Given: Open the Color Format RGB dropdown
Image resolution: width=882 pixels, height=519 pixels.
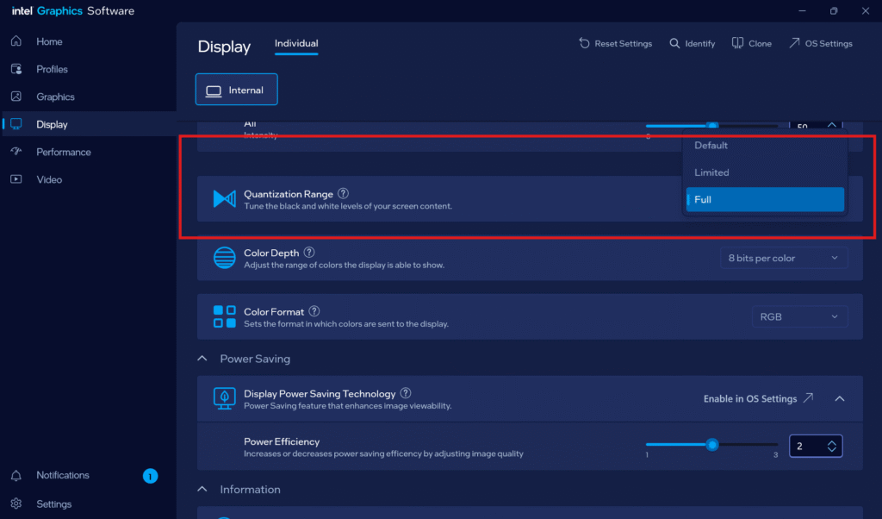Looking at the screenshot, I should 799,316.
